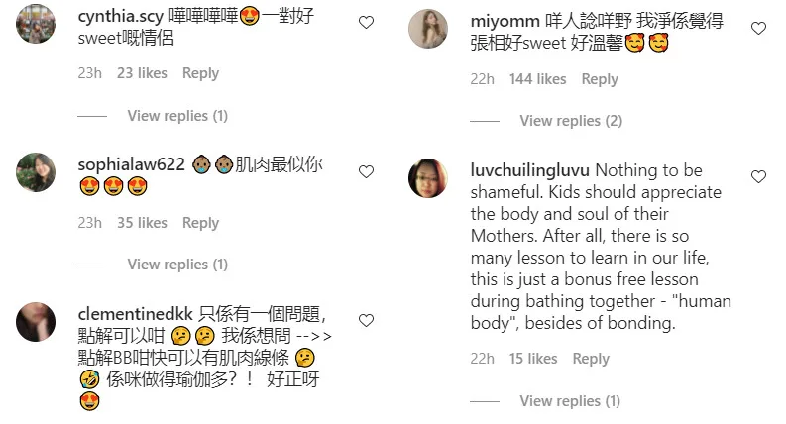Expand View replies (1) under cynthia.scy
The image size is (786, 424).
coord(177,116)
